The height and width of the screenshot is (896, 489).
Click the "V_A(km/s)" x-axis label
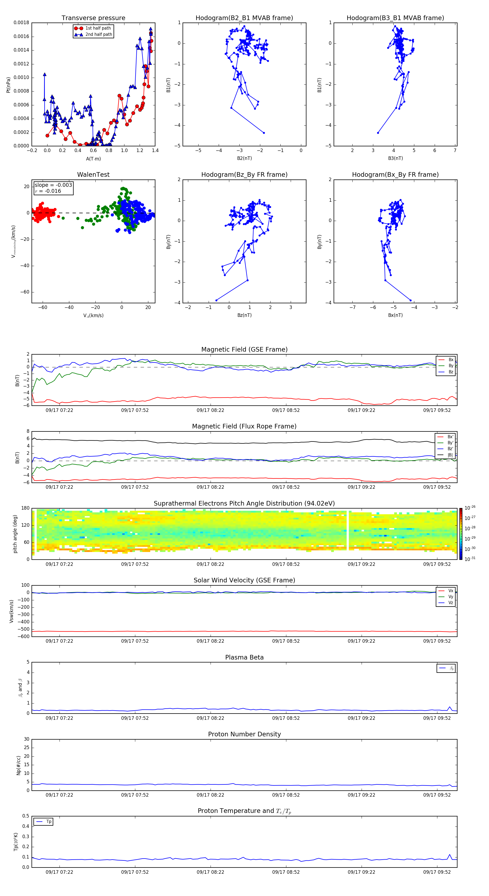[x=93, y=316]
